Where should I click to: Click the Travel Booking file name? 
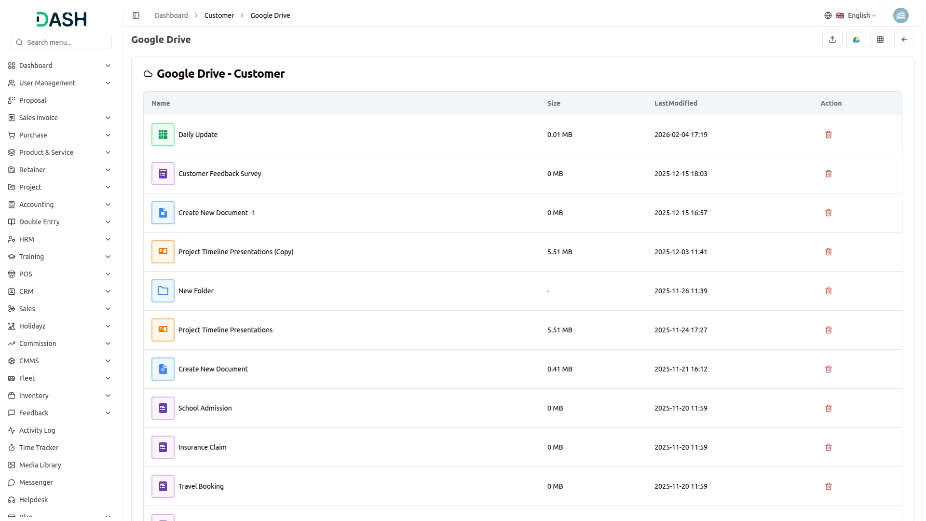[x=201, y=486]
